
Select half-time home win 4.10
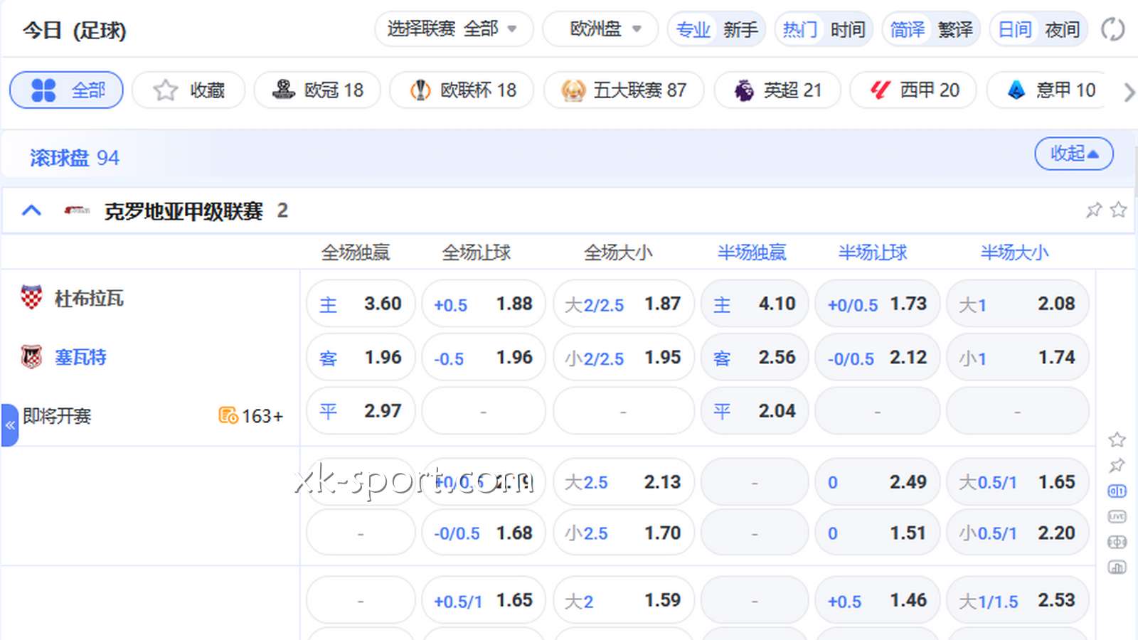[755, 304]
